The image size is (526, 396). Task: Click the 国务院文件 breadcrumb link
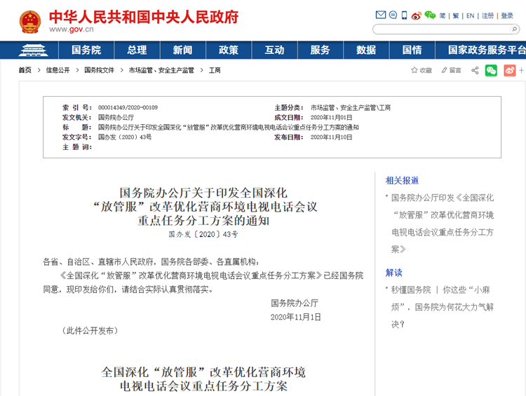click(99, 70)
